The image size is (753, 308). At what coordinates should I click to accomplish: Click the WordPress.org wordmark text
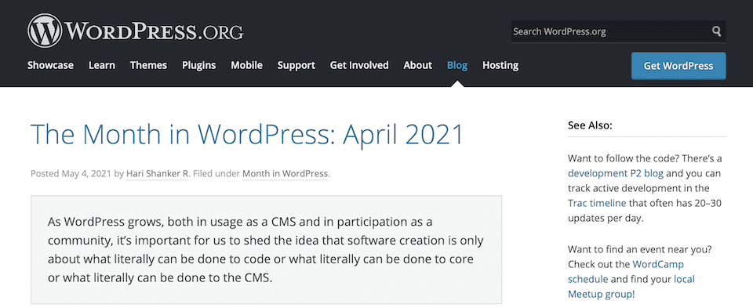click(x=155, y=31)
